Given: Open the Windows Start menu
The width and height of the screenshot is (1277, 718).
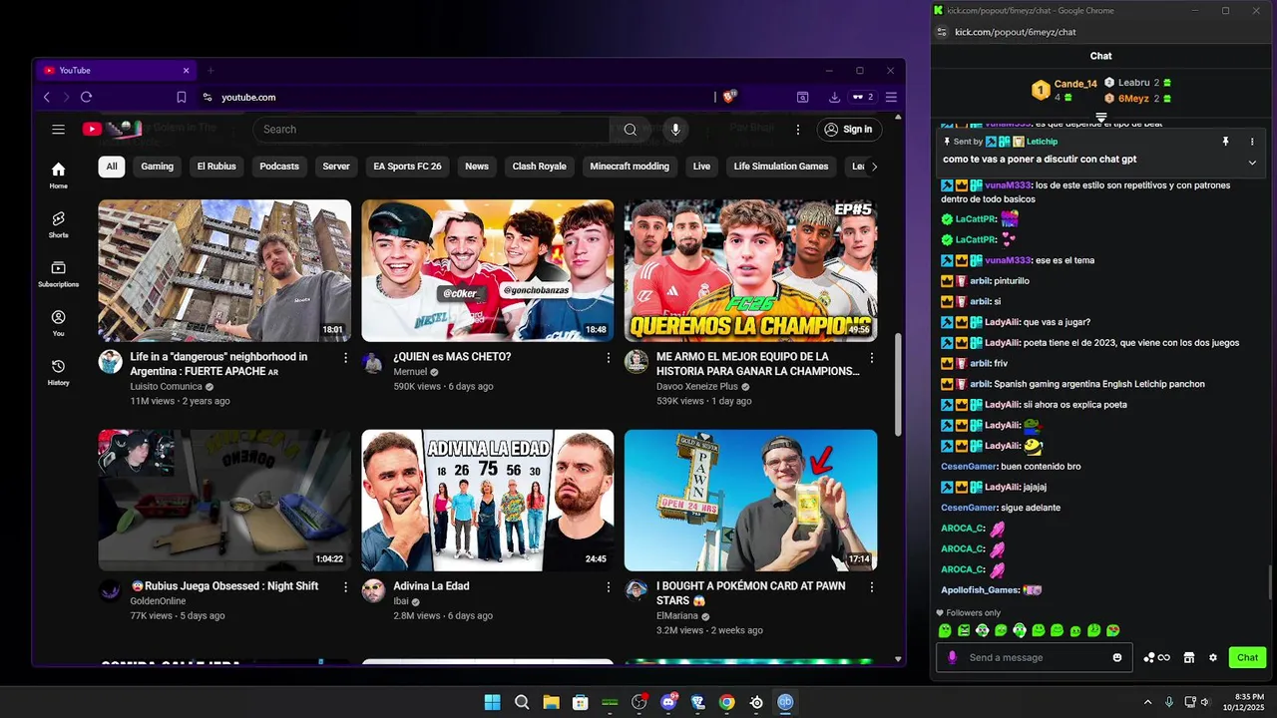Looking at the screenshot, I should (492, 702).
